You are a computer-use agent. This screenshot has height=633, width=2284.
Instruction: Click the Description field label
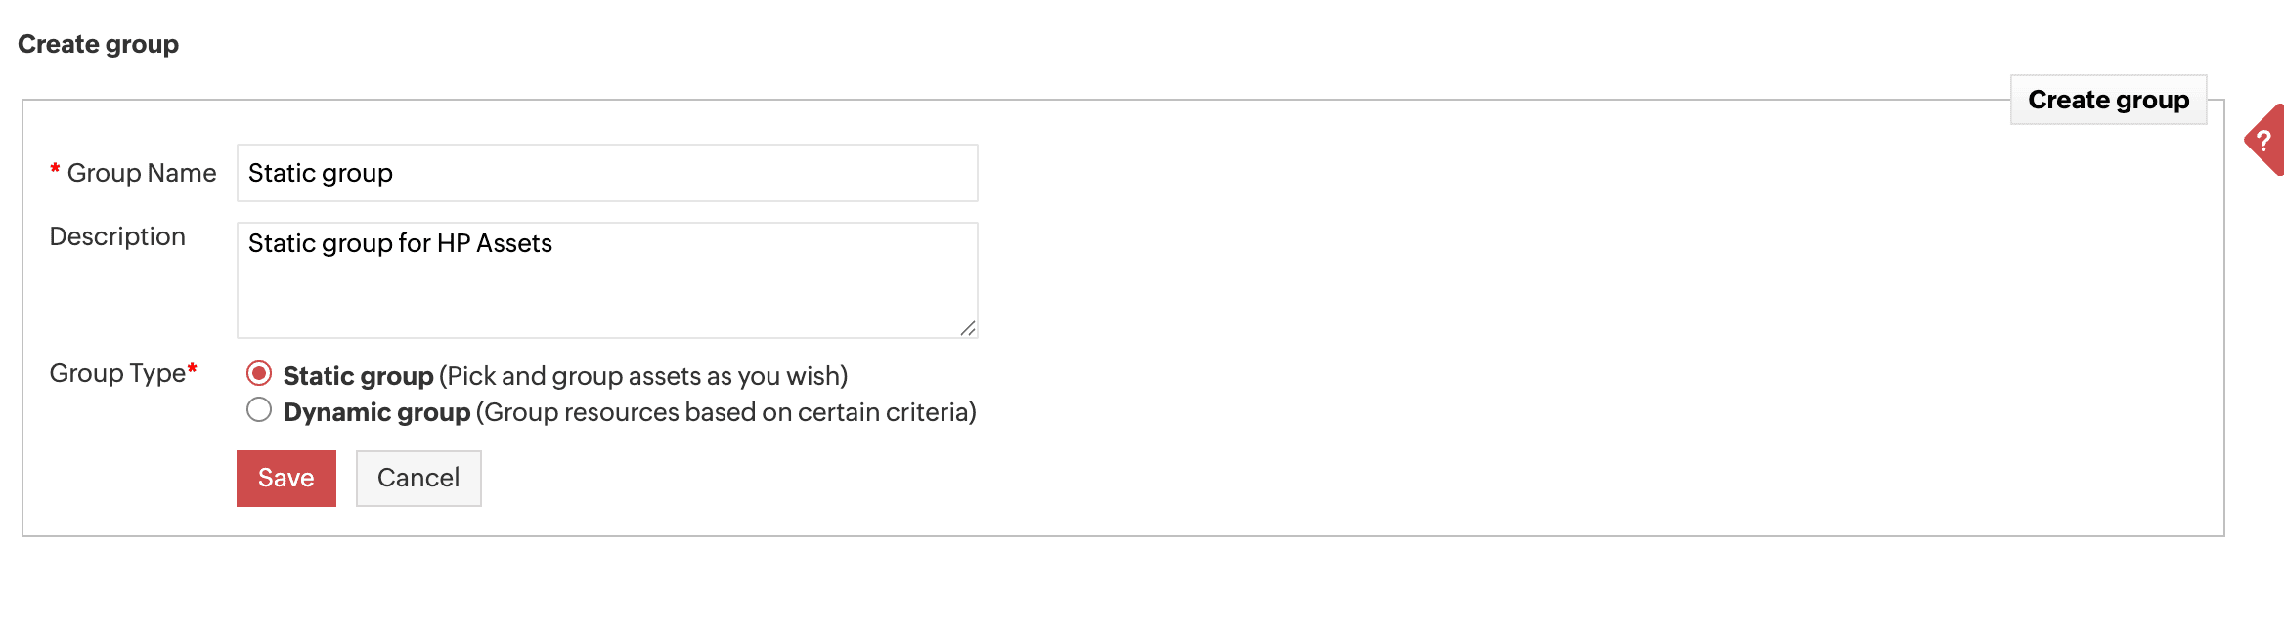click(x=117, y=236)
